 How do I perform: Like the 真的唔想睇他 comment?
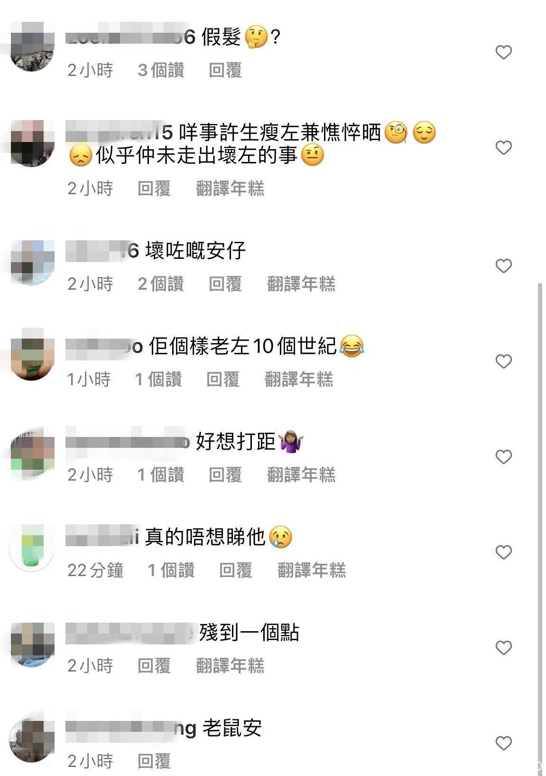pos(503,552)
